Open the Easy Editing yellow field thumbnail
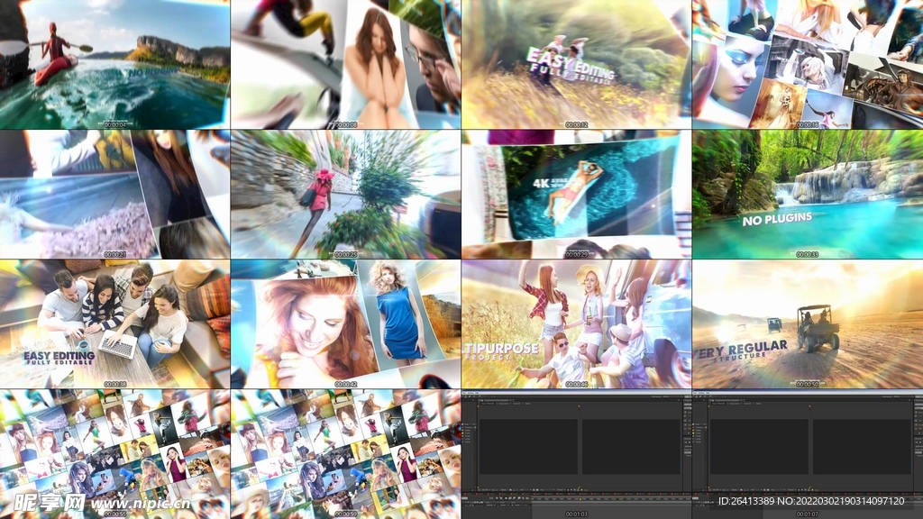This screenshot has width=923, height=519. click(x=577, y=65)
